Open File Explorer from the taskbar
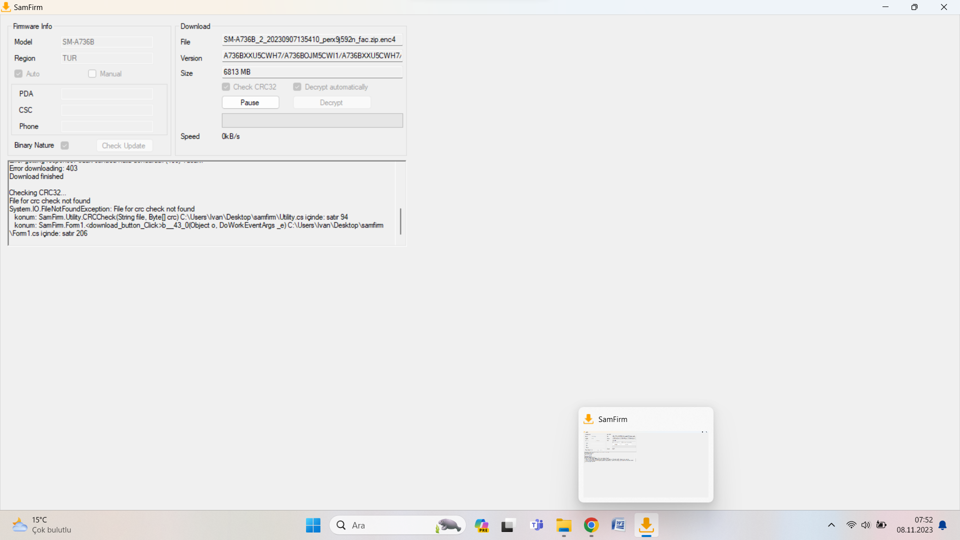Screen dimensions: 960x540 (x=564, y=525)
